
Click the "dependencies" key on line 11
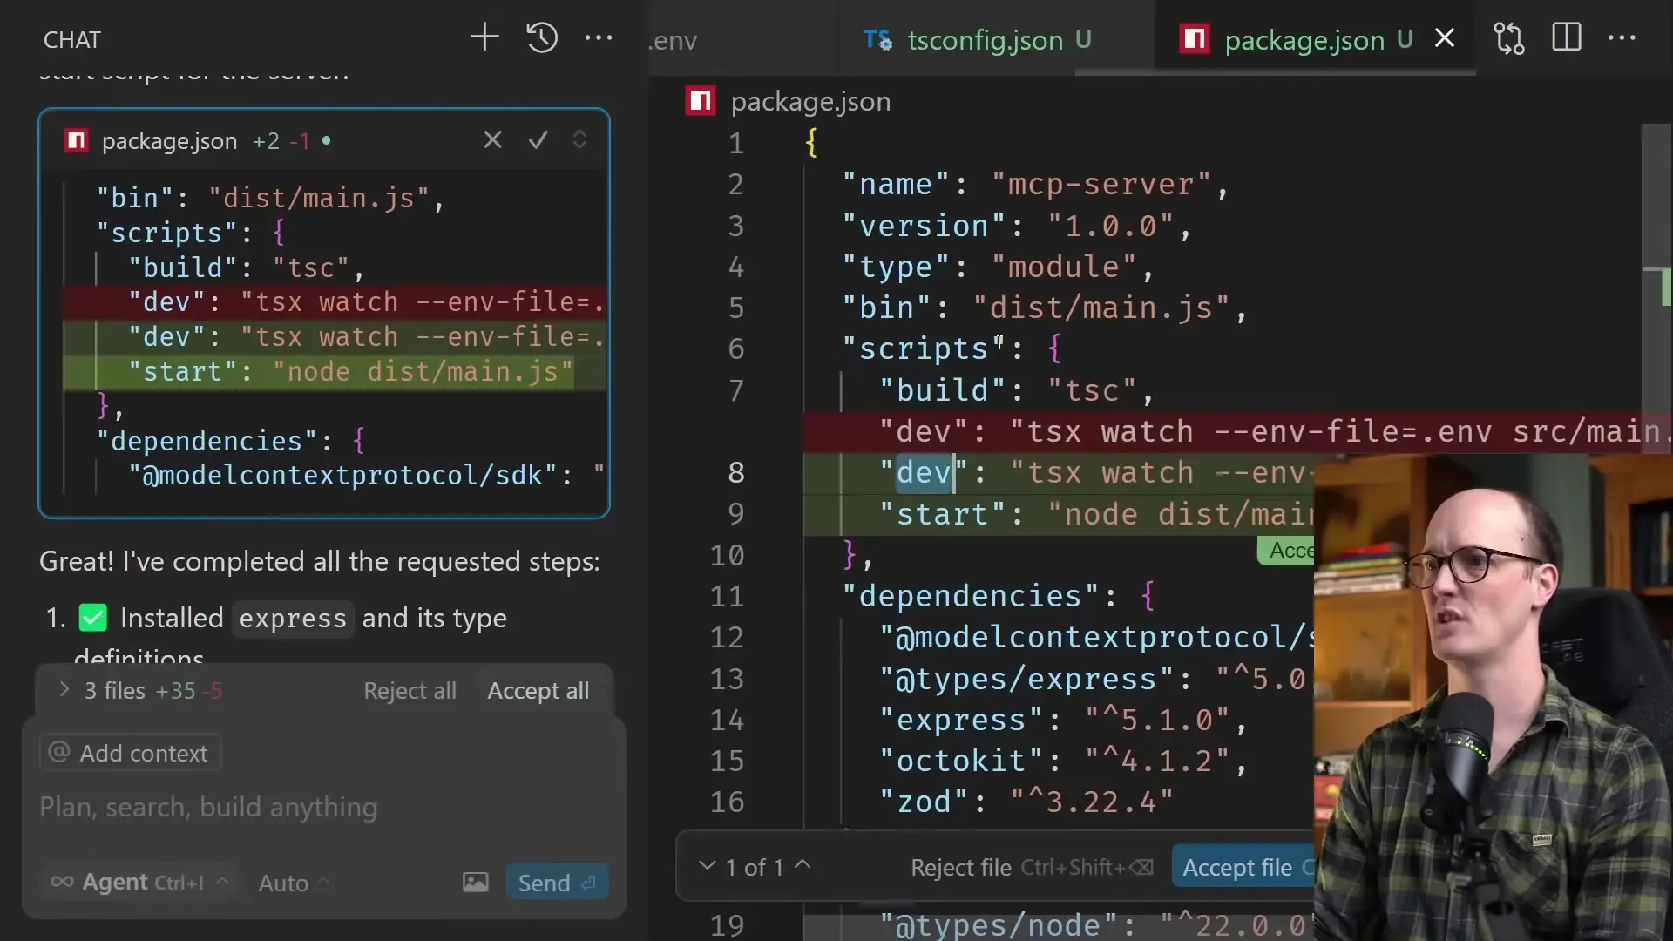click(969, 597)
